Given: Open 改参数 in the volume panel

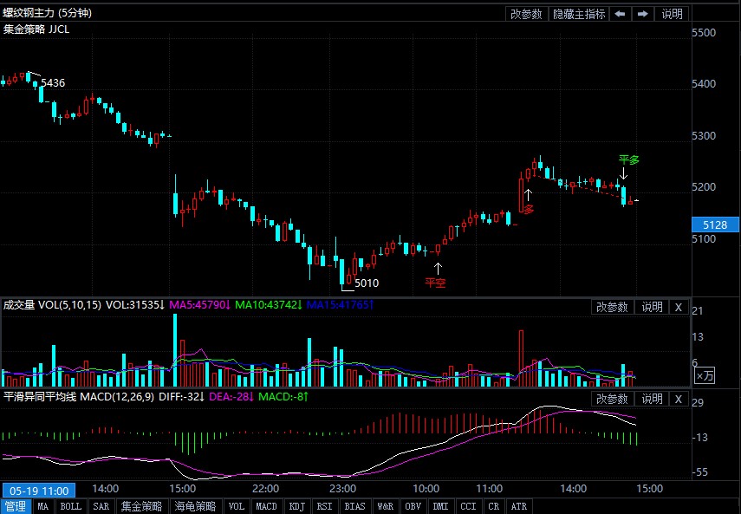Looking at the screenshot, I should (x=612, y=307).
